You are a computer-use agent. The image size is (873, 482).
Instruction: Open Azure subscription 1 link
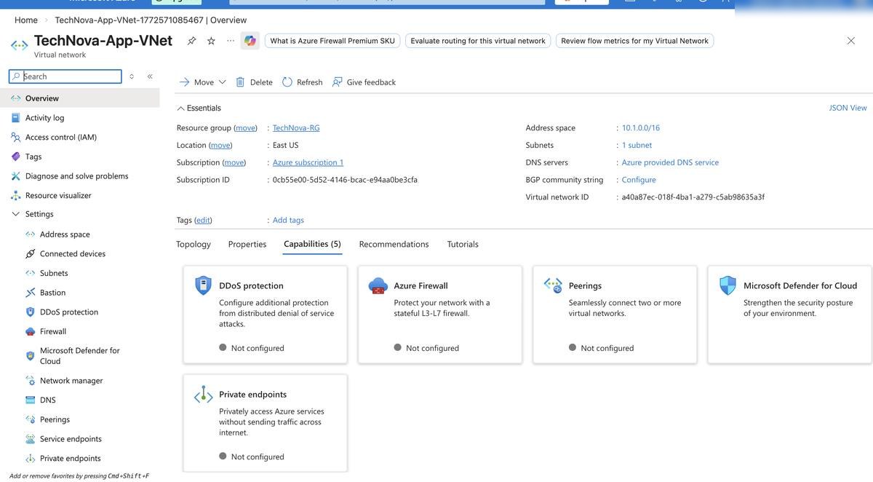[308, 162]
